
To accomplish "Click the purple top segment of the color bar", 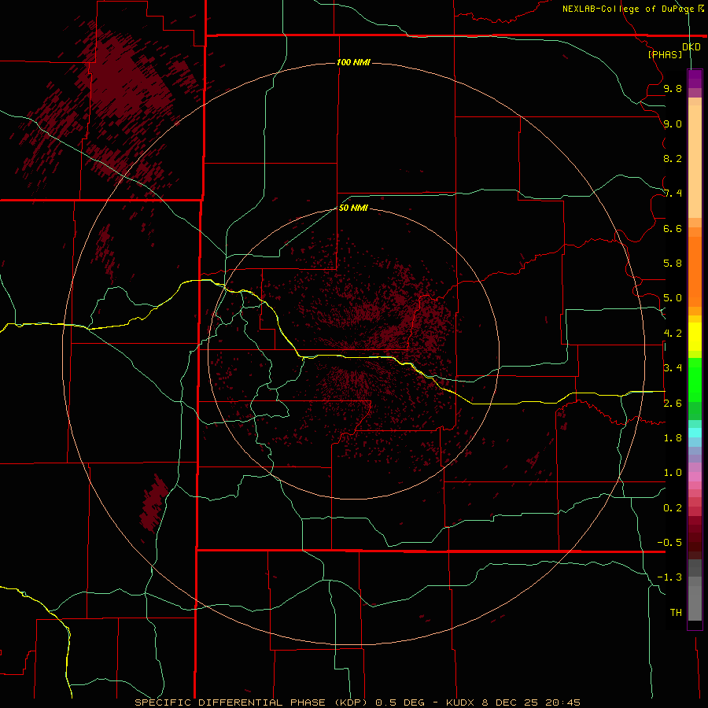I will click(x=695, y=79).
